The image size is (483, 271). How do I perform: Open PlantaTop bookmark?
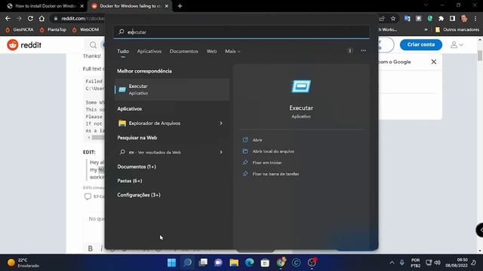point(53,30)
